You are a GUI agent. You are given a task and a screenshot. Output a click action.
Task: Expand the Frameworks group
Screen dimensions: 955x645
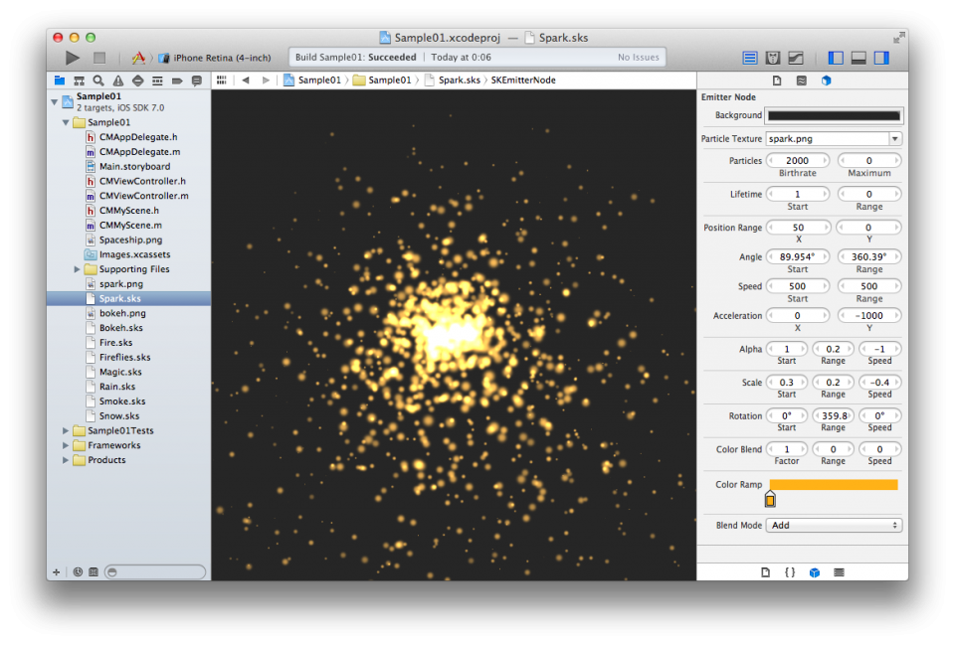(66, 445)
